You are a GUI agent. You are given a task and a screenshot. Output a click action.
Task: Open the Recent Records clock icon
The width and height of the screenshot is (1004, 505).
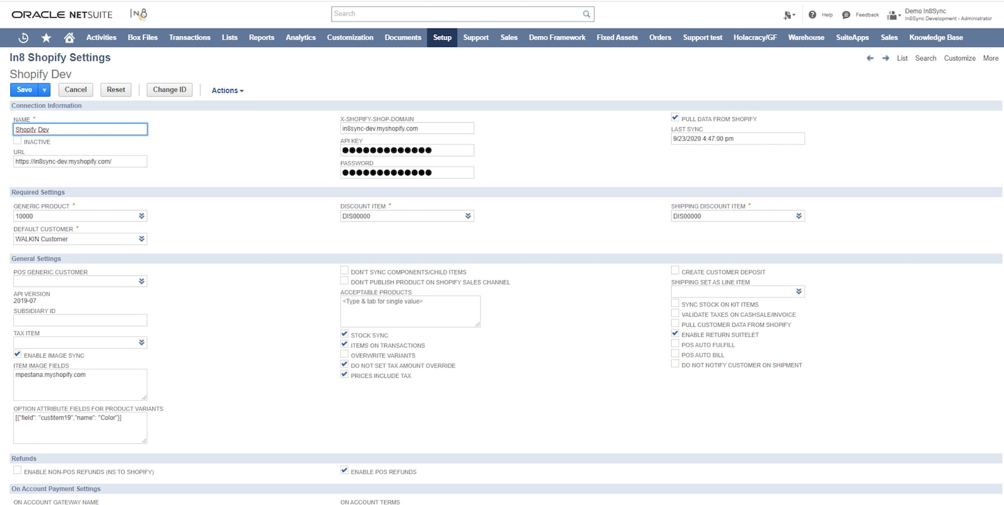pos(23,38)
